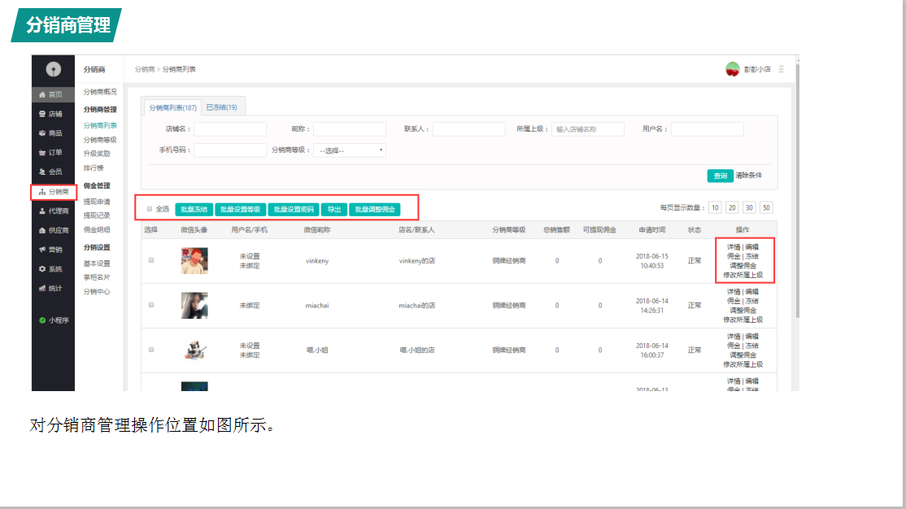Switch to the 已冻结(19) tab
The image size is (906, 509).
pos(221,107)
